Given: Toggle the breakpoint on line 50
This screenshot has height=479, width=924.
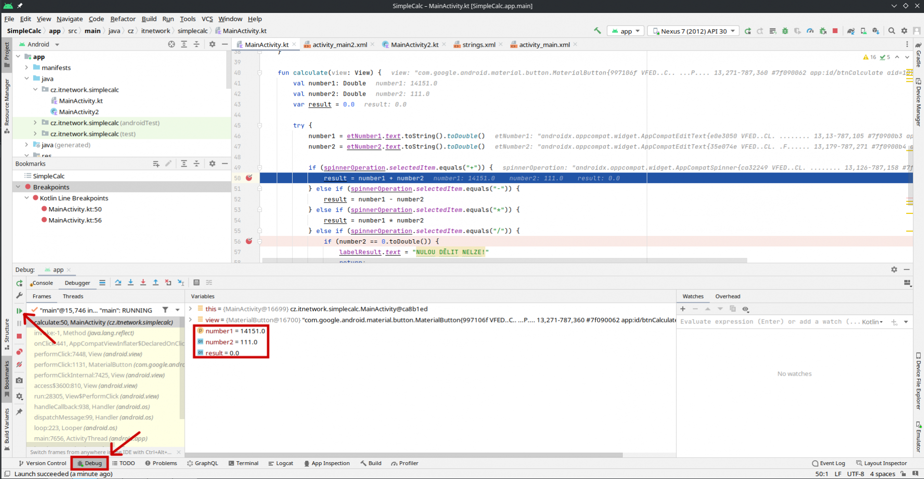Looking at the screenshot, I should (x=249, y=178).
